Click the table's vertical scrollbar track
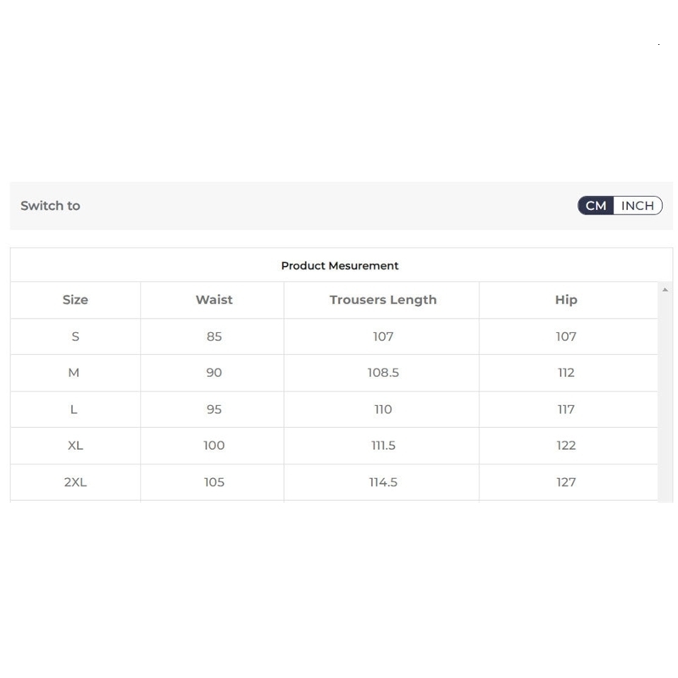 point(665,398)
